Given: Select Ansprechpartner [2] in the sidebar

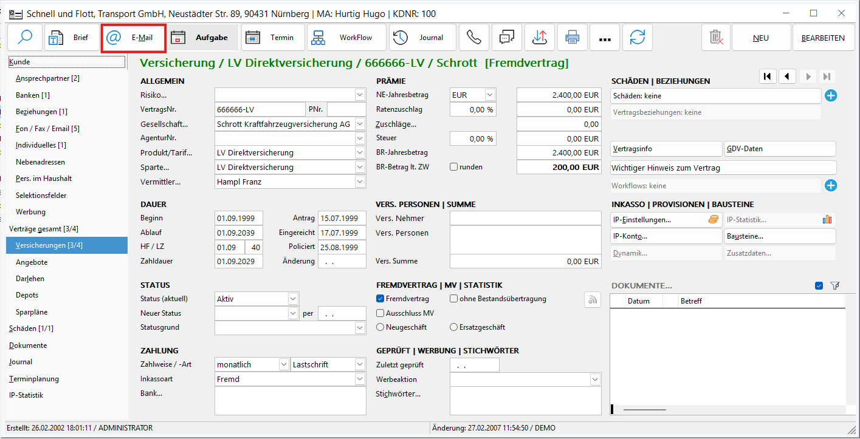Looking at the screenshot, I should (x=47, y=78).
